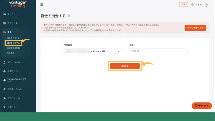Click the chat bubble icon in チャット button
The height and width of the screenshot is (121, 215).
pos(196,106)
